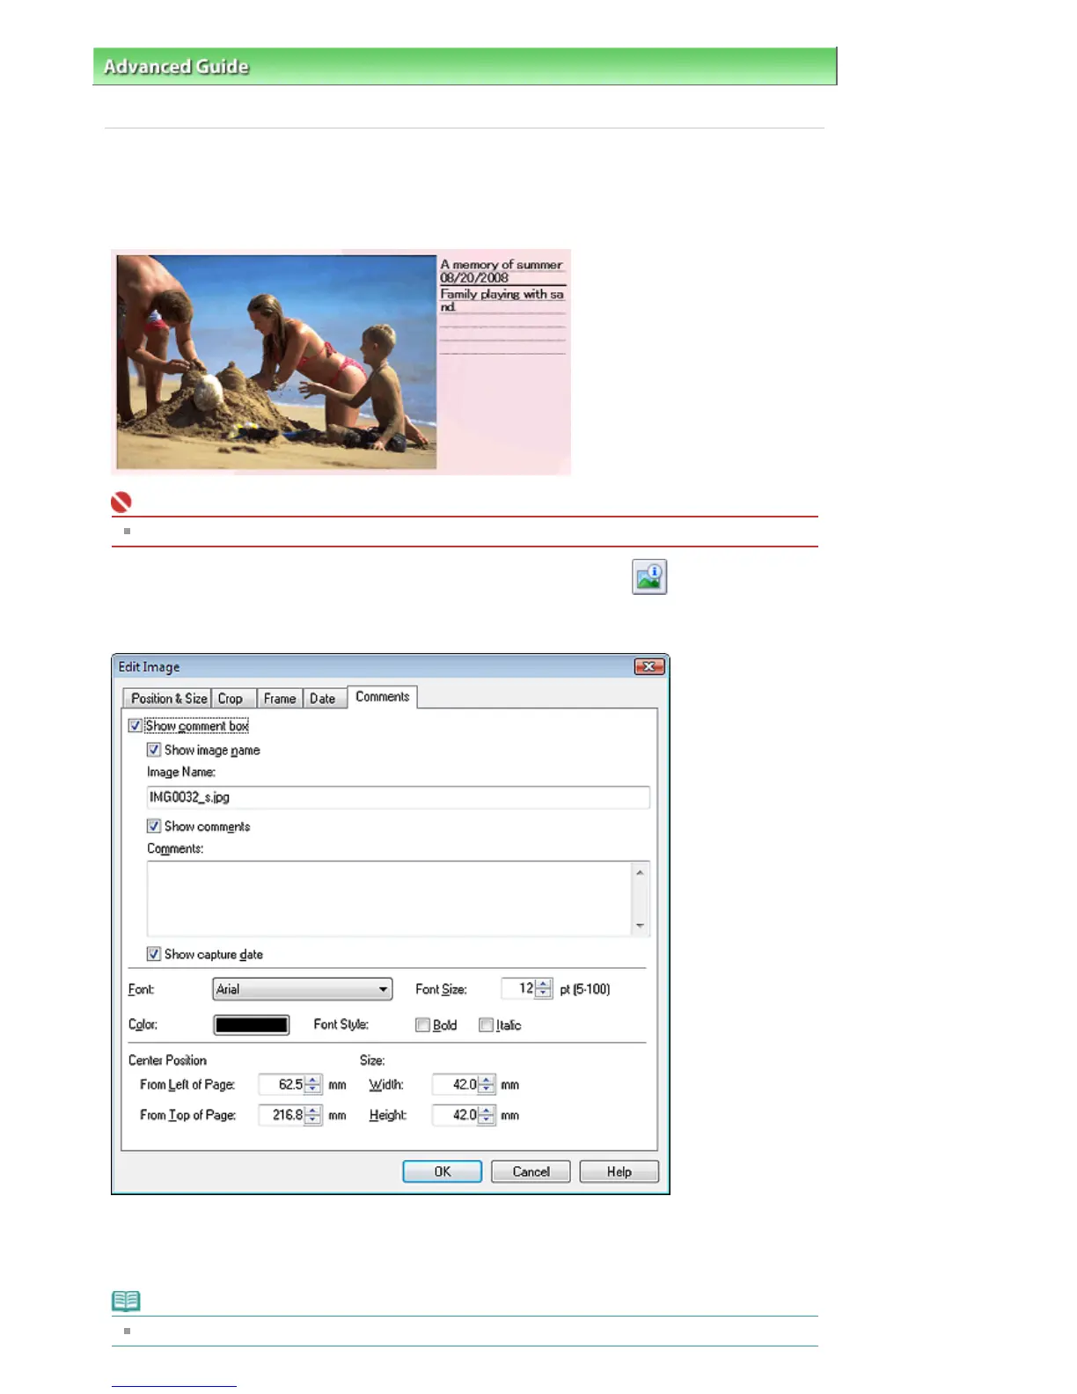The width and height of the screenshot is (1077, 1394).
Task: Open the black Color swatch picker
Action: point(252,1025)
